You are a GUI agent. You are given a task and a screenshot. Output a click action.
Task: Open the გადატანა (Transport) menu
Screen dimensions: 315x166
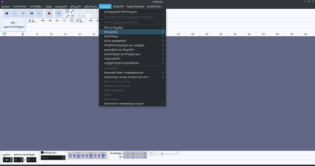(61, 6)
